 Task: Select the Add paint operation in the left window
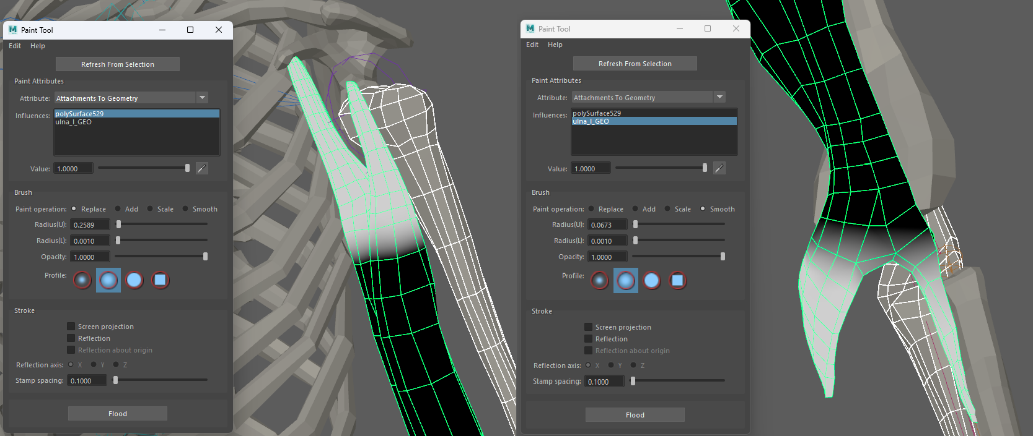(x=118, y=209)
